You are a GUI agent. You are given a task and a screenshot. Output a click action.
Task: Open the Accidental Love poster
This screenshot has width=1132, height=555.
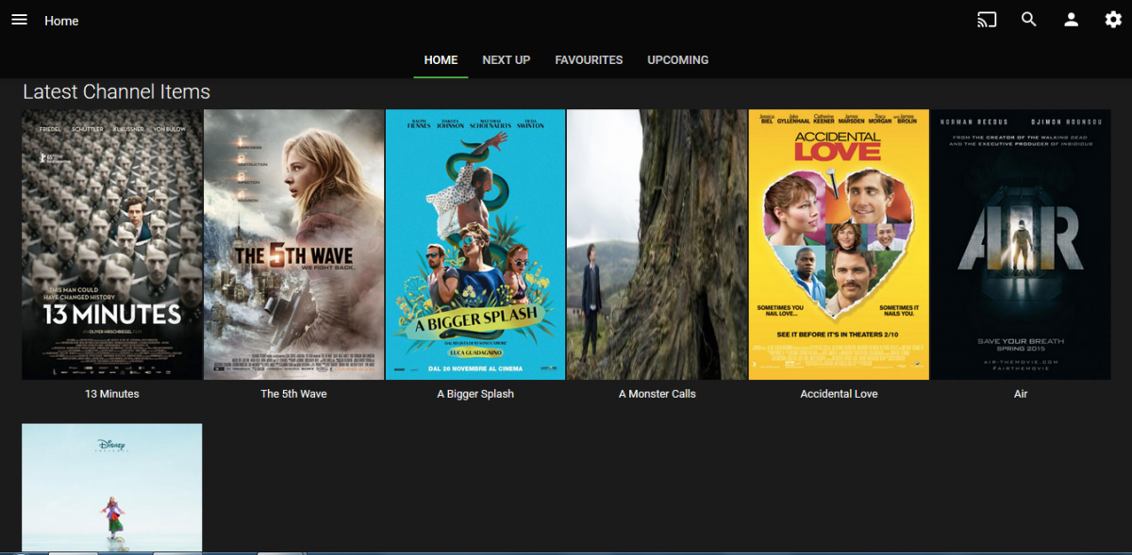pyautogui.click(x=839, y=245)
